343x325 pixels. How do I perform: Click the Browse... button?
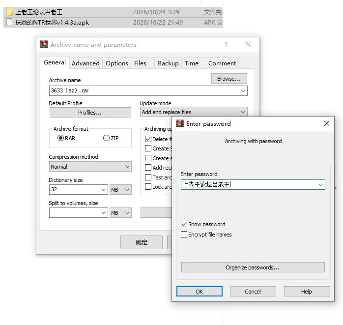(x=229, y=79)
